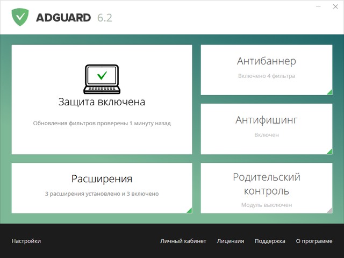Screen dimensions: 344x258
Task: Click the green corner triangle on Расширения tile
Action: pyautogui.click(x=189, y=210)
